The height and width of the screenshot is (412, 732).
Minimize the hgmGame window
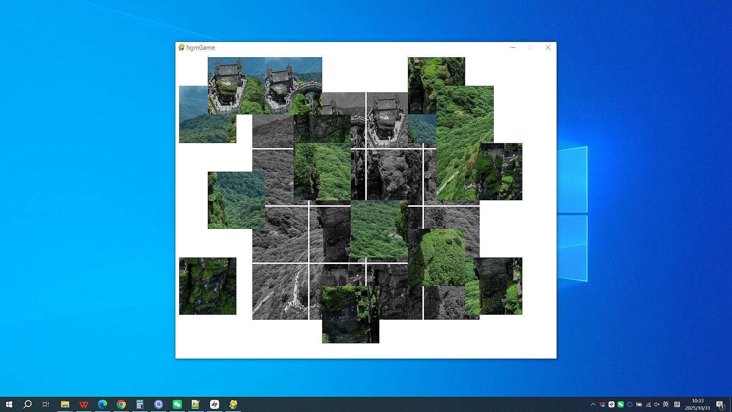(513, 47)
